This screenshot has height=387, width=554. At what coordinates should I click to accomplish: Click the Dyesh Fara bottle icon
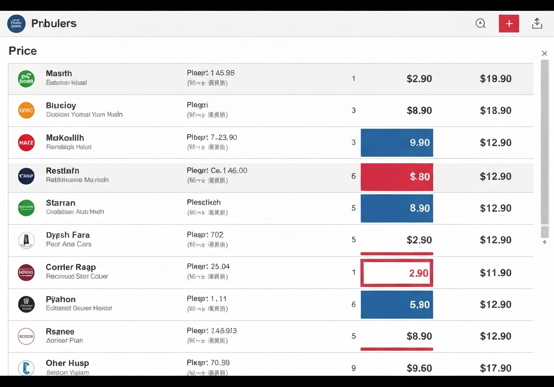pyautogui.click(x=26, y=240)
